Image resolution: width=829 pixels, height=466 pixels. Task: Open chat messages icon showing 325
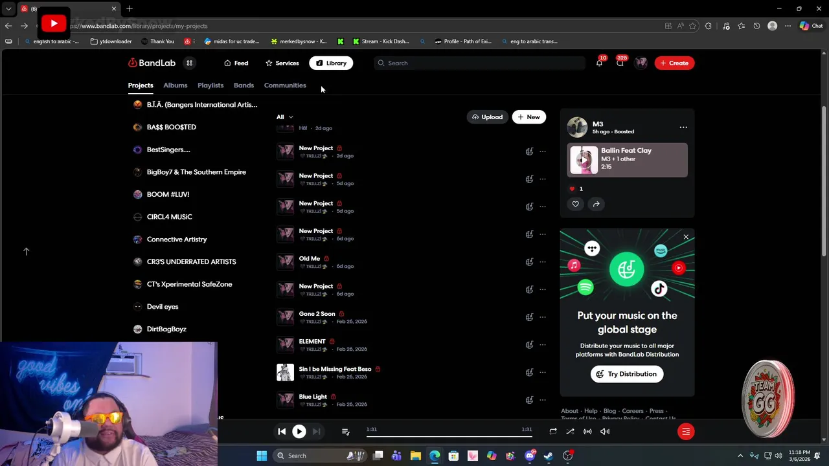pyautogui.click(x=620, y=63)
